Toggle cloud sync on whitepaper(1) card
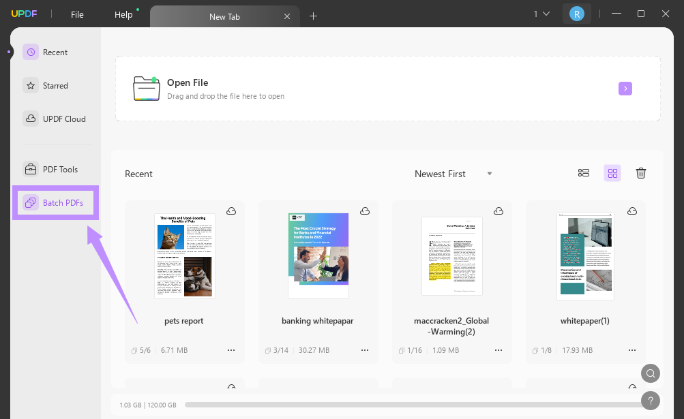 (x=631, y=211)
